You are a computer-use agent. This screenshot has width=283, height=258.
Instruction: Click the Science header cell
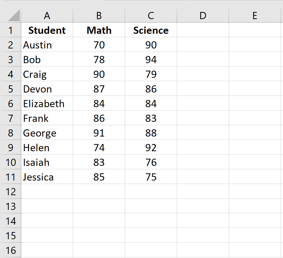click(151, 30)
